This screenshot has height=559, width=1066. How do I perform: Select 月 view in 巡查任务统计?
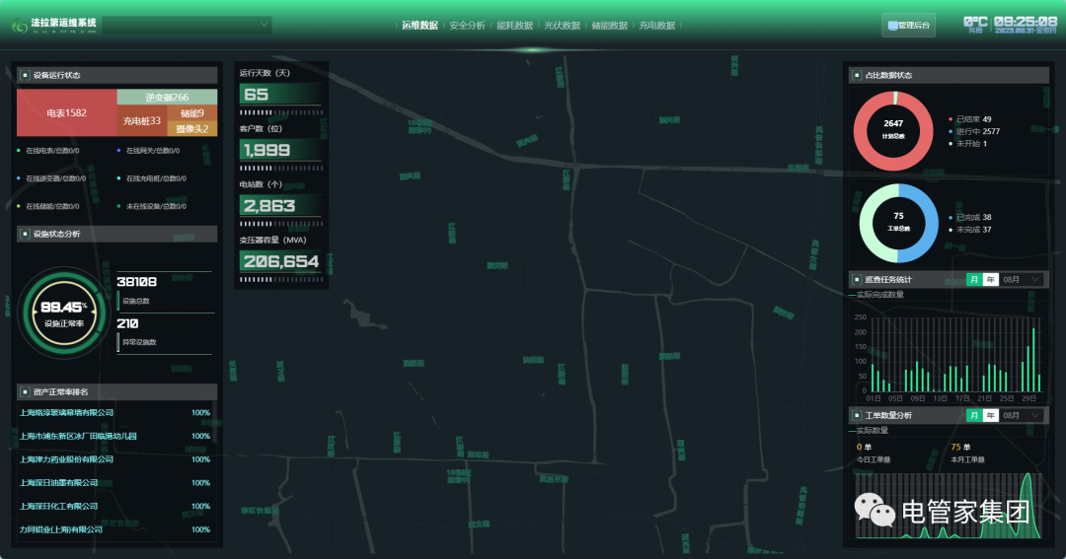(974, 279)
